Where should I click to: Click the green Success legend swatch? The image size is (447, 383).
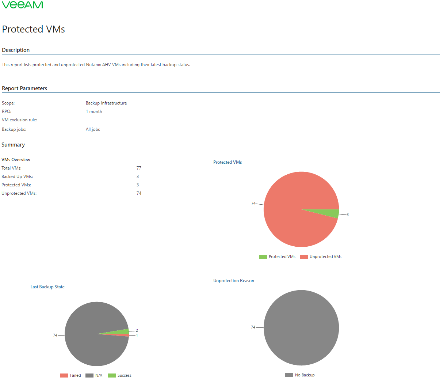coord(112,375)
